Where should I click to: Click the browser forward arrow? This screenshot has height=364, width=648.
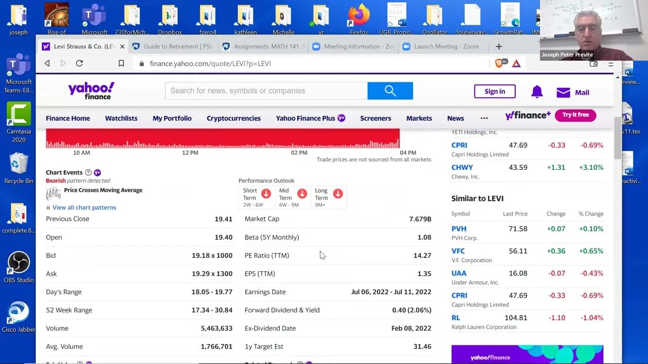click(63, 63)
